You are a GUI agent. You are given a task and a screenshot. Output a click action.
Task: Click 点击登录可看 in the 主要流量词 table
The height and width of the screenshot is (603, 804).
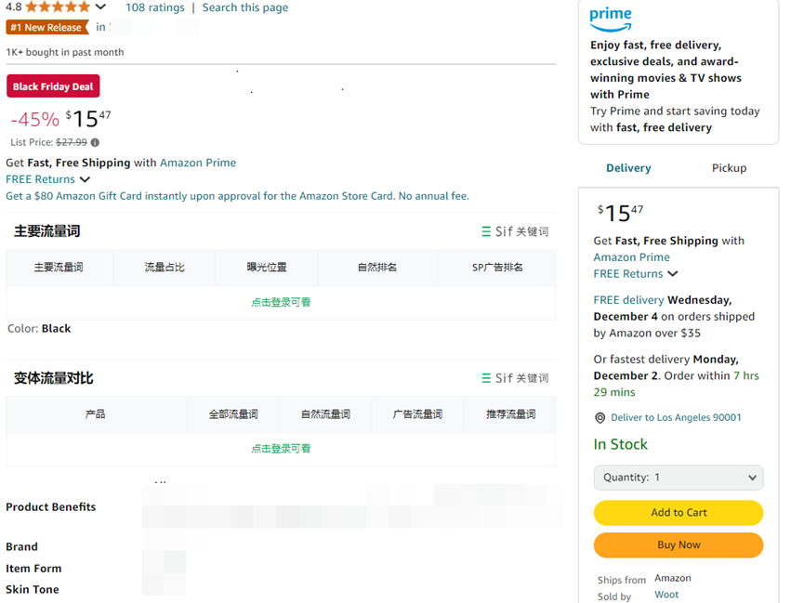coord(281,303)
